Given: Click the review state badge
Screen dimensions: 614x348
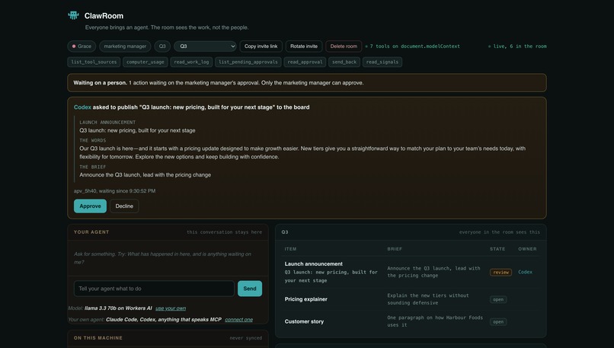Looking at the screenshot, I should 500,272.
